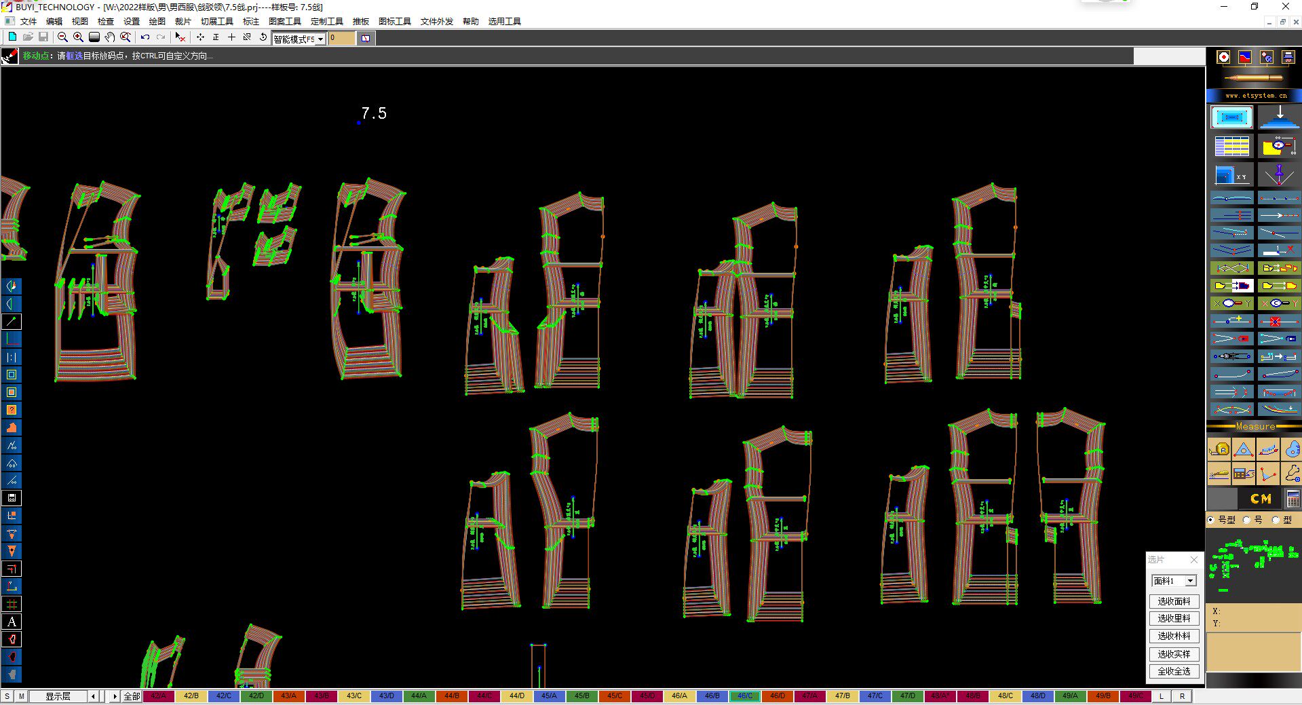Open the 图案工具 menu
1302x705 pixels.
point(285,21)
